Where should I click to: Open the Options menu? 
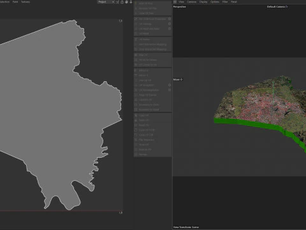[x=215, y=2]
